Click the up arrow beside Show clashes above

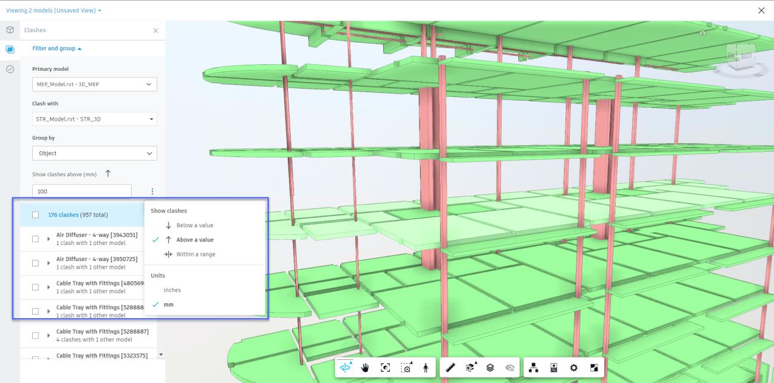click(108, 174)
